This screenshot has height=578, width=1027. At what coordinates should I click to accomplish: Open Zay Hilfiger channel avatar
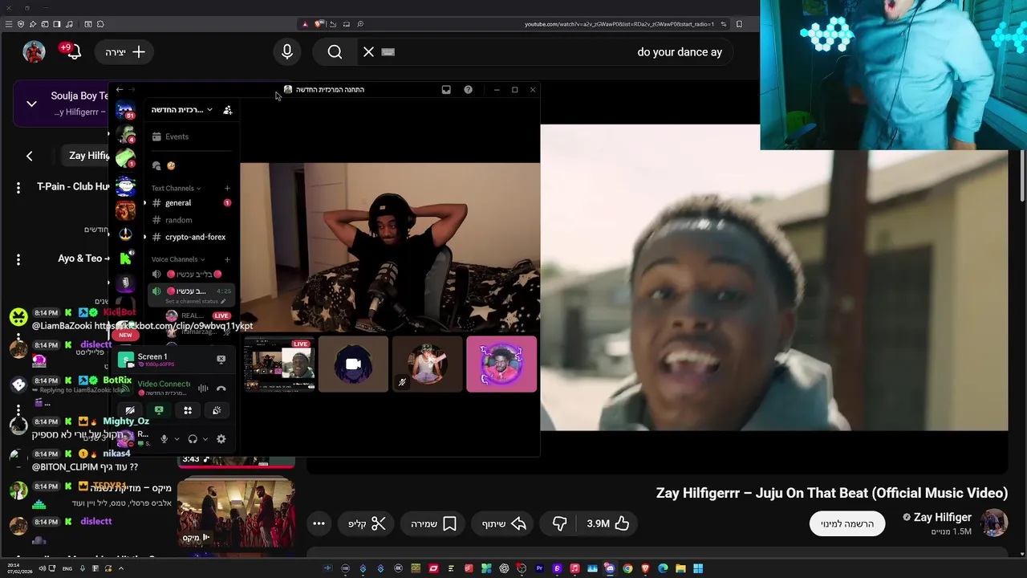(x=995, y=523)
